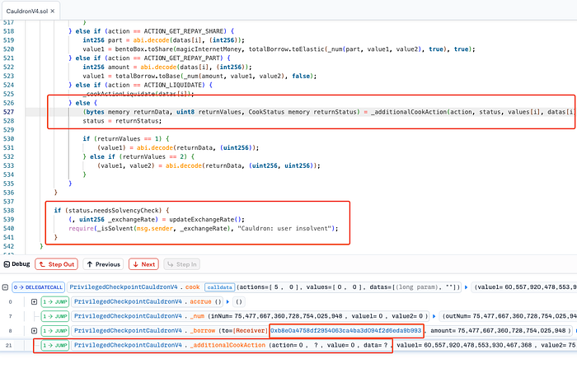The height and width of the screenshot is (368, 577).
Task: Expand the _borrow call row
Action: pos(34,330)
